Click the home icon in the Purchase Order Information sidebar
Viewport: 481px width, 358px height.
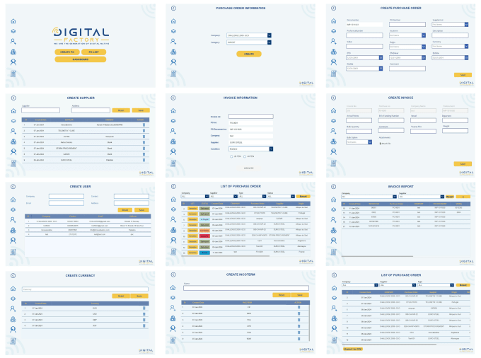point(173,21)
